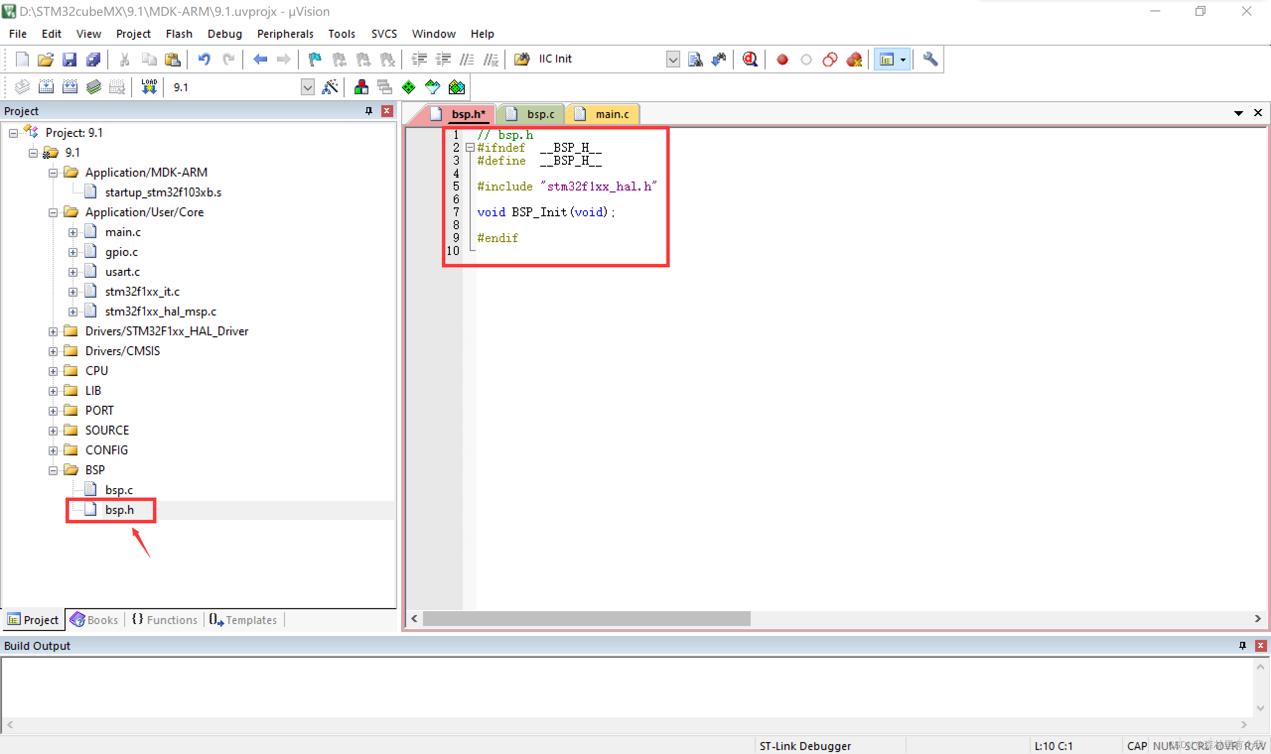Click the Download LOAD to flash icon

coord(149,87)
